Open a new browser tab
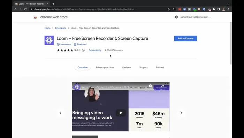Screen dimensions: 244x138 point(53,4)
